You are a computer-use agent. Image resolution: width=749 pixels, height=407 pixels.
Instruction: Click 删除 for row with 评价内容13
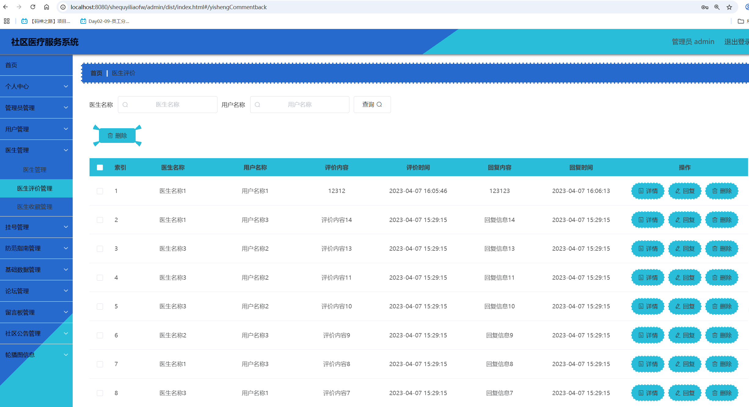(722, 249)
